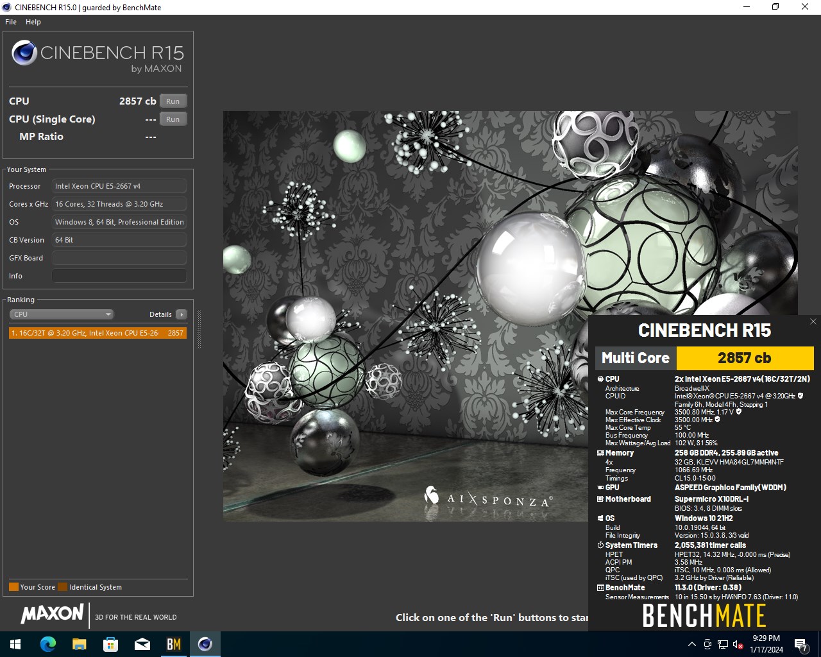The height and width of the screenshot is (657, 821).
Task: Click the Cinebench R15 sphere logo
Action: pos(24,53)
